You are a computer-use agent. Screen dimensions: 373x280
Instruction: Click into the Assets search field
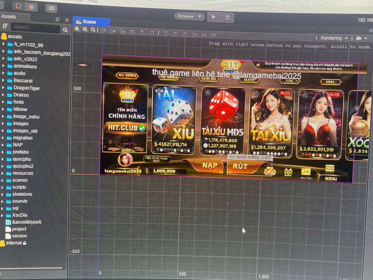pyautogui.click(x=36, y=27)
